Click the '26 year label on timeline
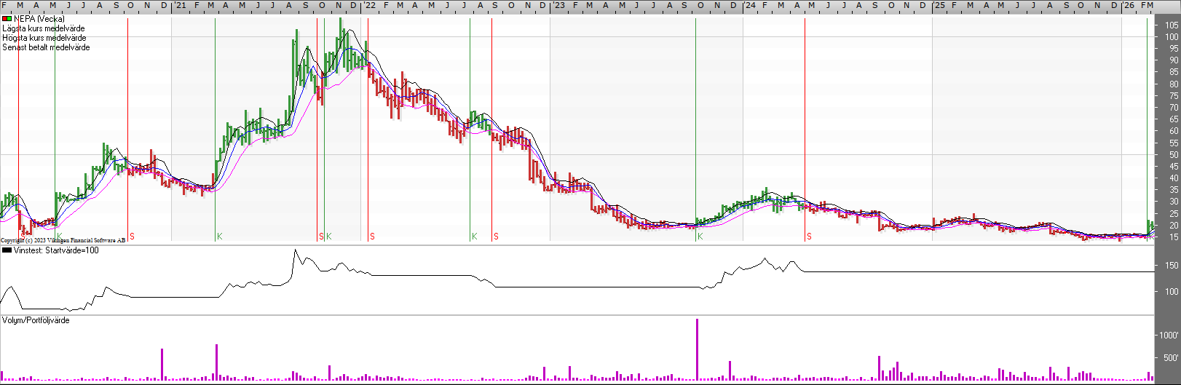 click(x=1128, y=5)
